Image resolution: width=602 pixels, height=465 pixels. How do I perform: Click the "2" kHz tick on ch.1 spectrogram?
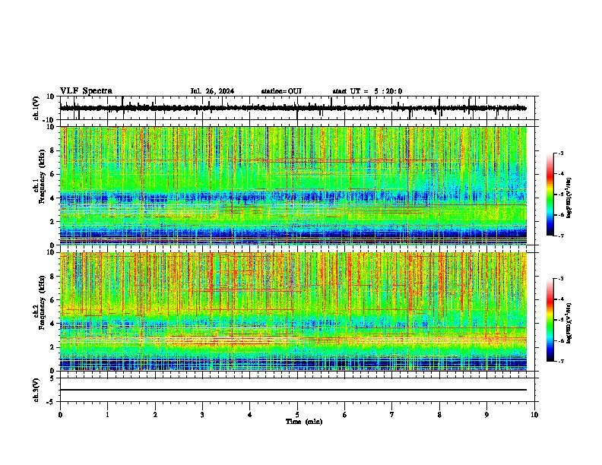click(53, 221)
